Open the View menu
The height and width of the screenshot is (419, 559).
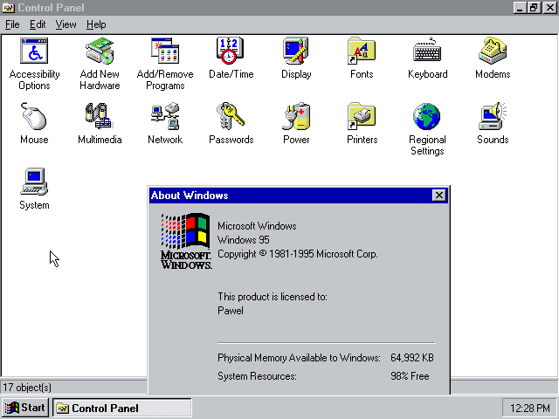pyautogui.click(x=66, y=24)
